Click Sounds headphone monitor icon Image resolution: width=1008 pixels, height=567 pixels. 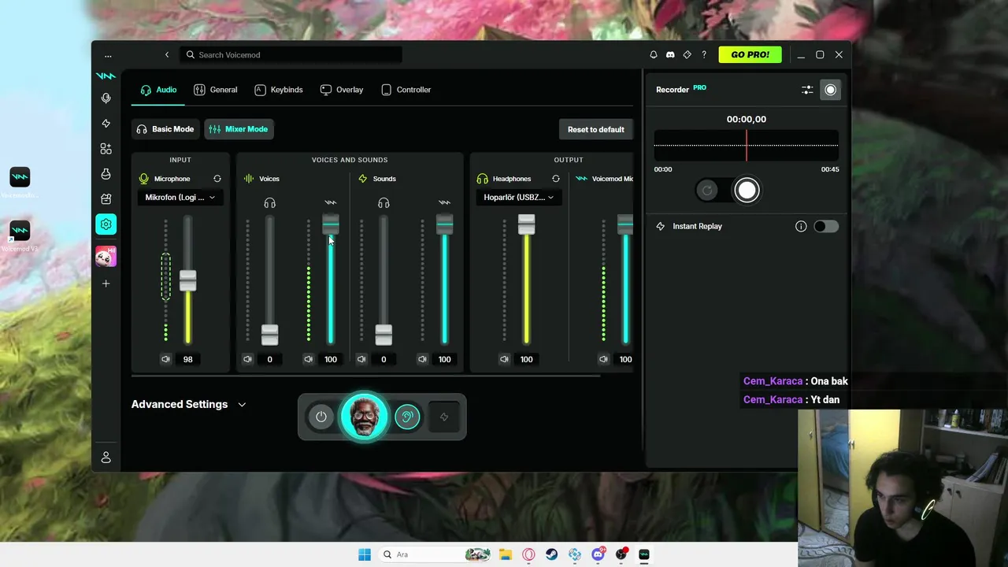click(x=384, y=203)
